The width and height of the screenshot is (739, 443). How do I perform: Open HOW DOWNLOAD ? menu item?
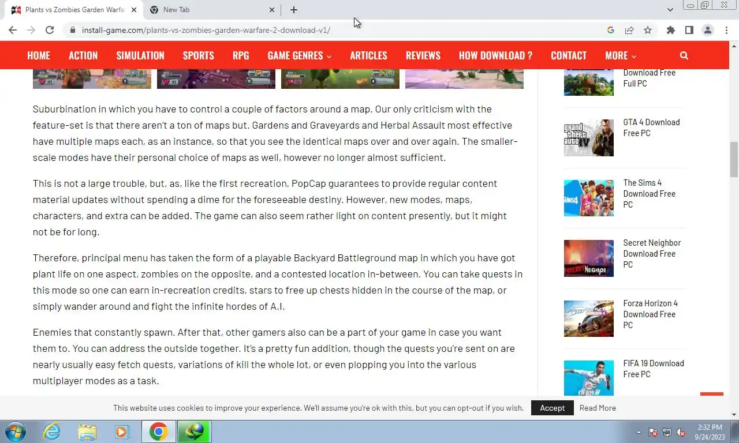click(495, 55)
